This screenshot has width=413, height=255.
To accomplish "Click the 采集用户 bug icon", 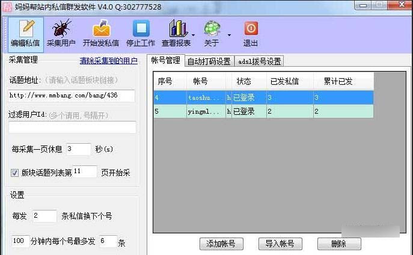I will coord(61,29).
